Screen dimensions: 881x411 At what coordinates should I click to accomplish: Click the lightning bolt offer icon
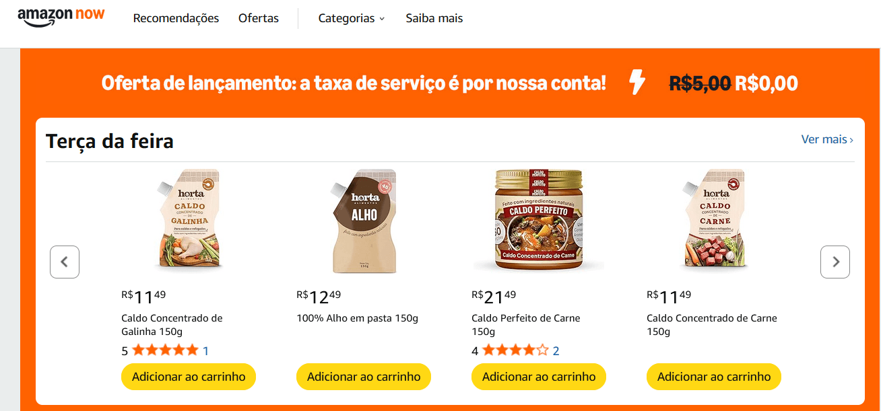[637, 83]
